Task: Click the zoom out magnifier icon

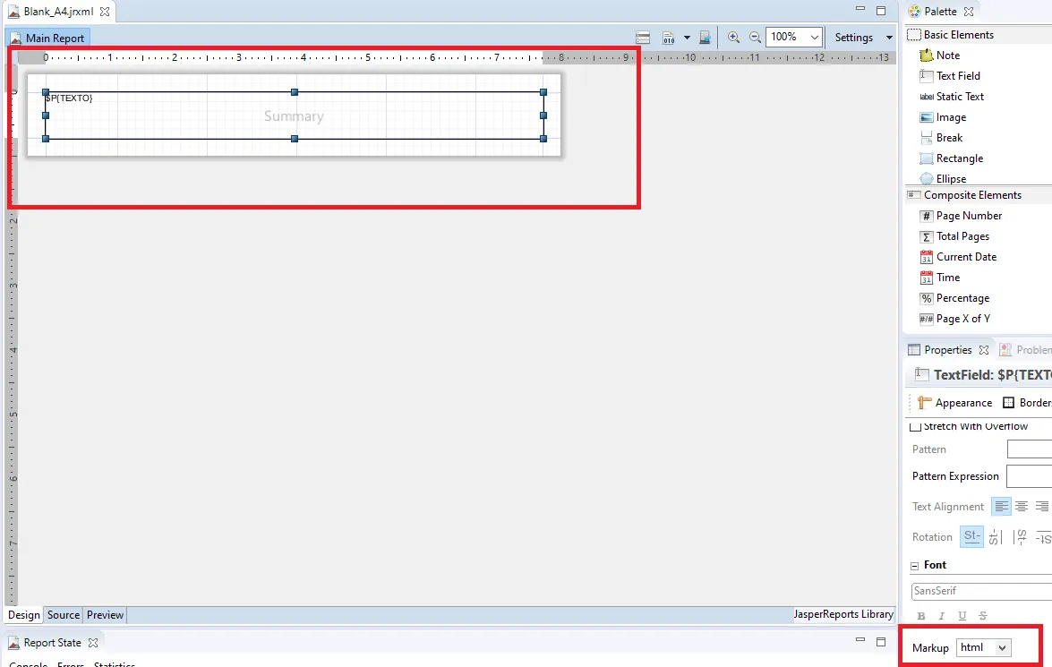Action: click(x=755, y=38)
